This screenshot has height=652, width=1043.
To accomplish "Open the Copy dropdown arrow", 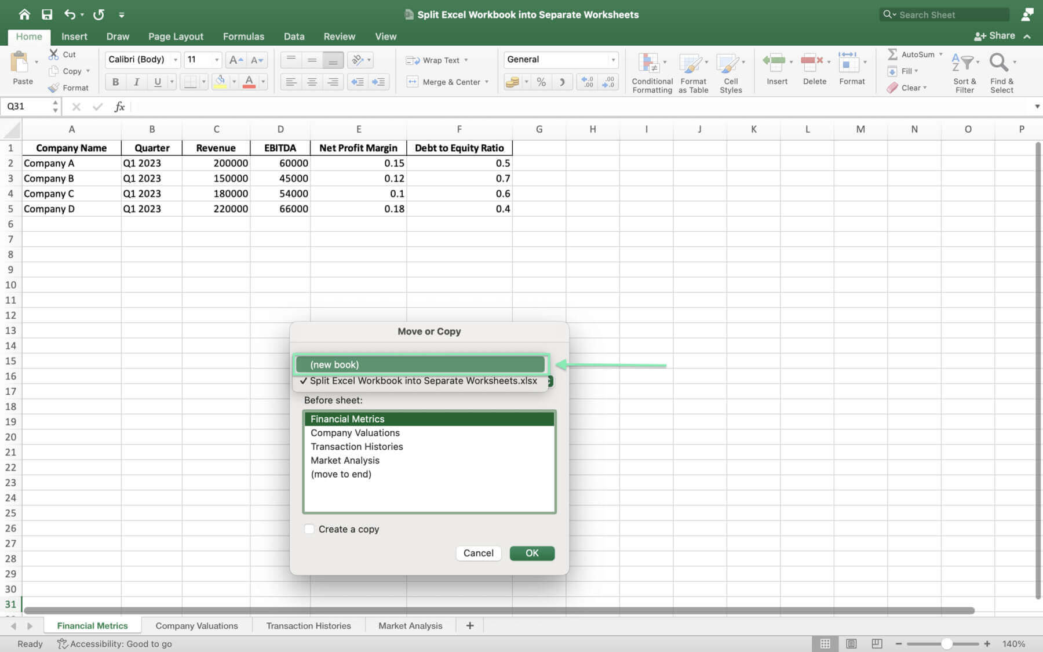I will [88, 71].
